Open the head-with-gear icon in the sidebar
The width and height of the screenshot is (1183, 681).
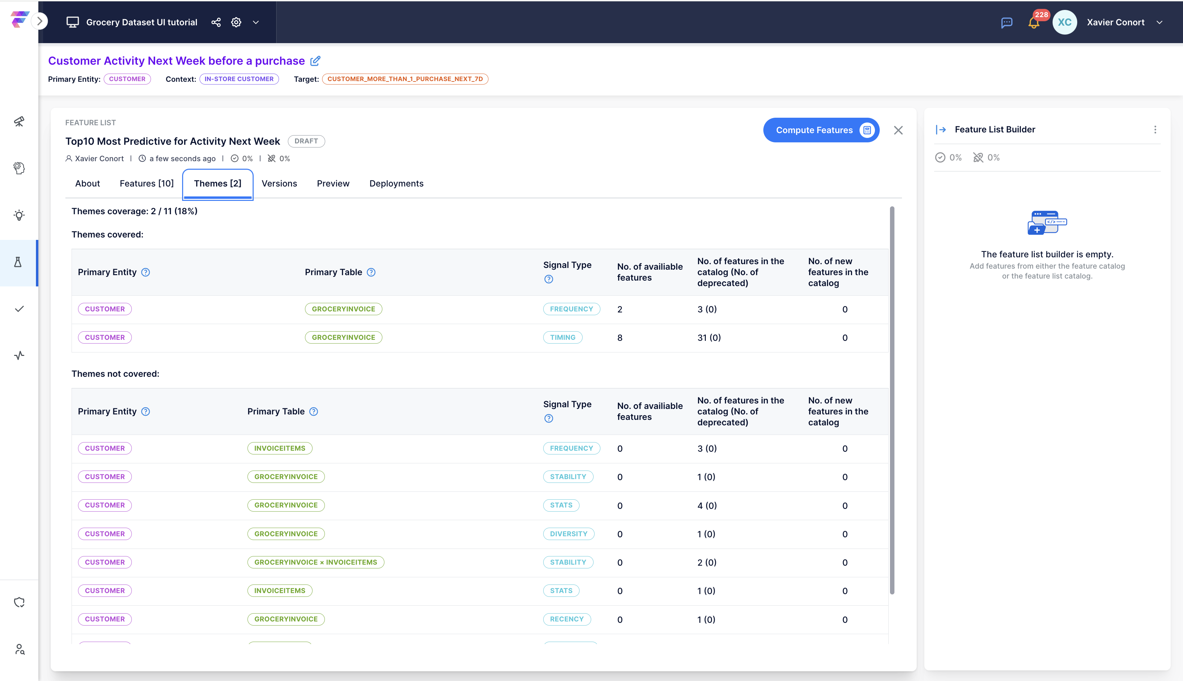click(19, 168)
